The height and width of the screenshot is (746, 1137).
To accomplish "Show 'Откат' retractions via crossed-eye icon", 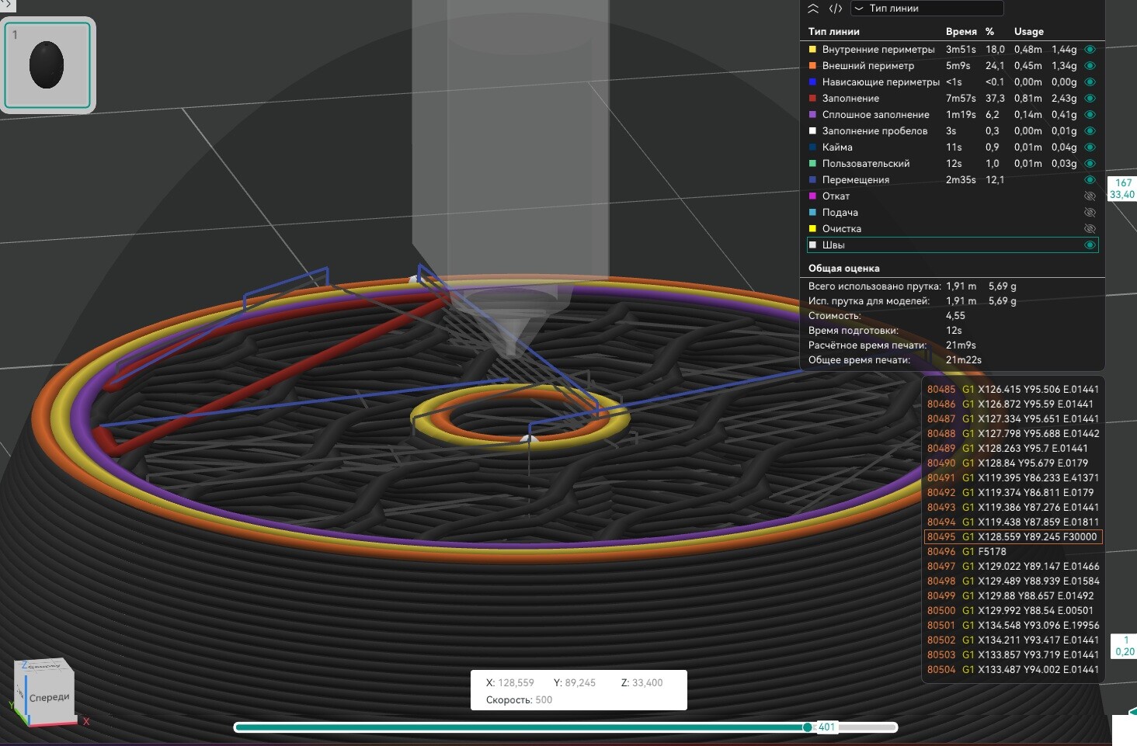I will point(1090,196).
